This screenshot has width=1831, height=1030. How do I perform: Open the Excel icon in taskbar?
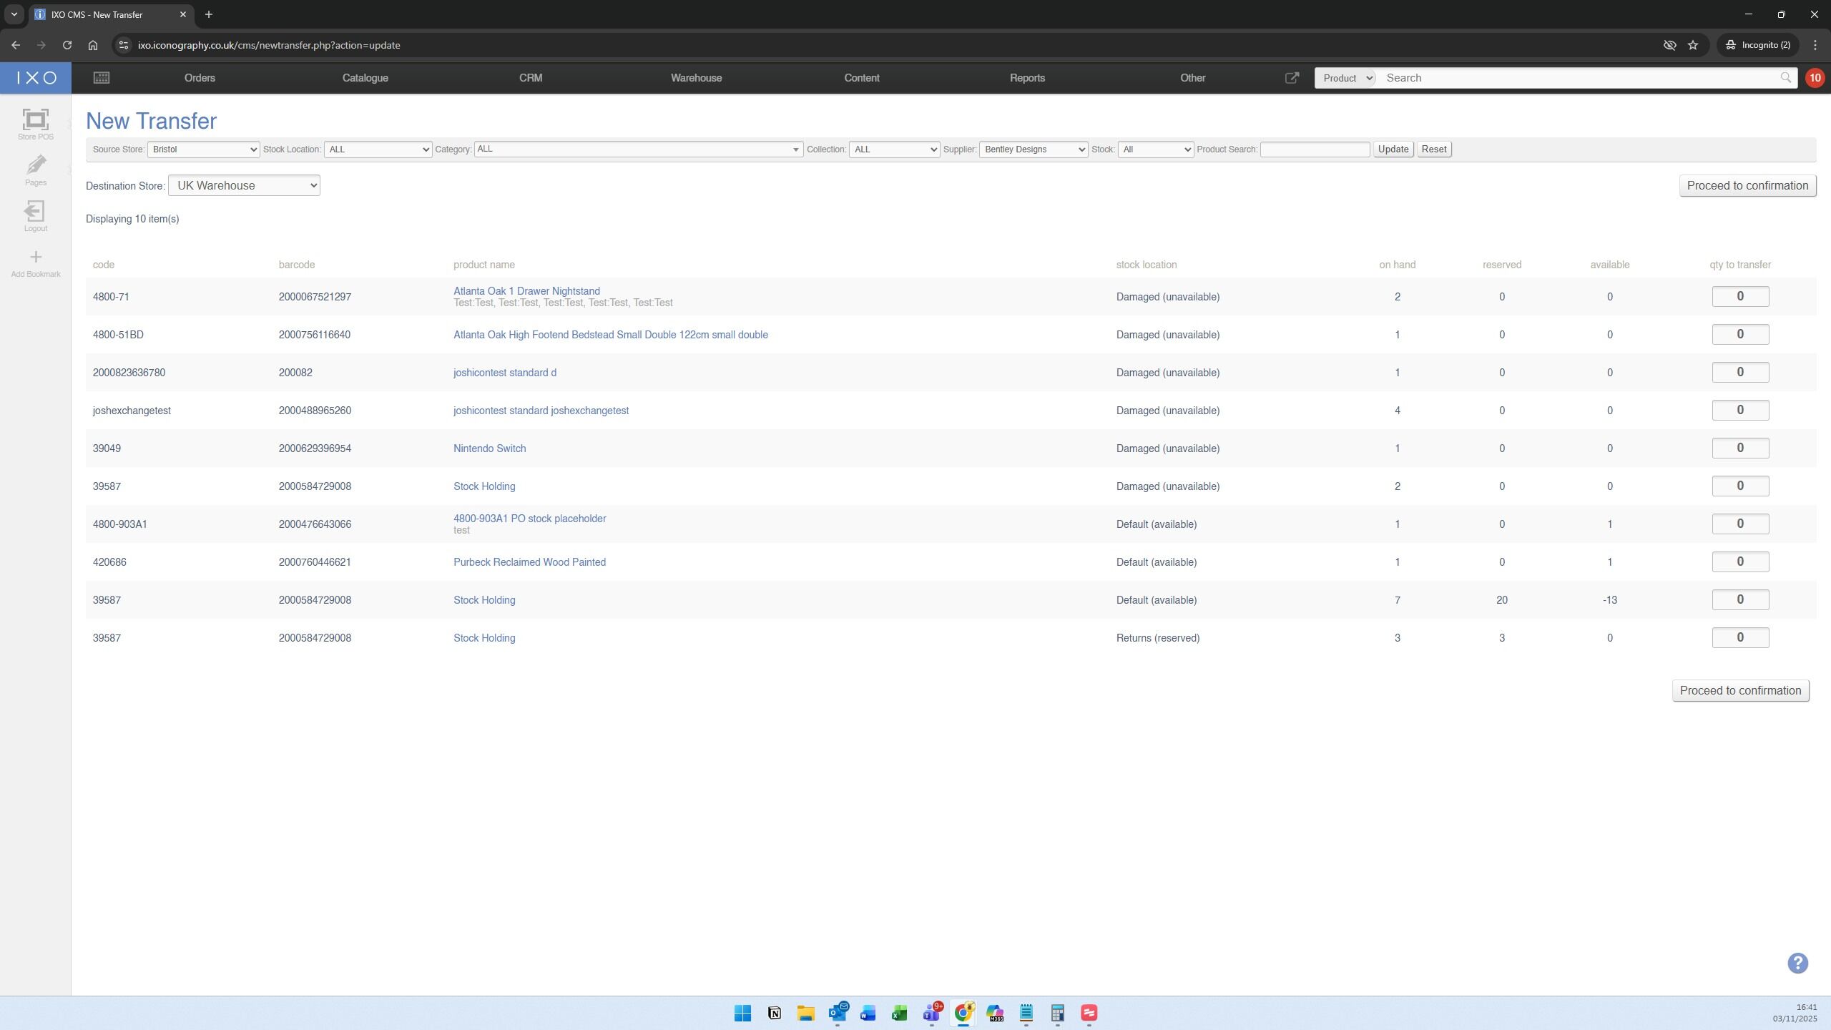coord(899,1013)
